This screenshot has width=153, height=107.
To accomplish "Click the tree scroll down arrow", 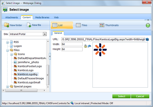I will click(48, 87).
